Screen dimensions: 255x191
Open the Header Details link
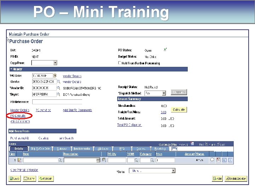tap(20, 110)
